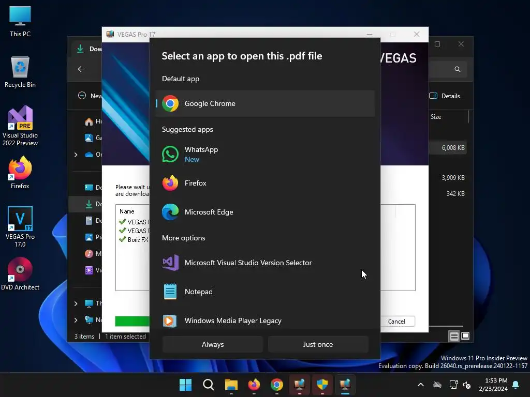The image size is (530, 397).
Task: Open the volume muted tray icon
Action: pos(467,385)
